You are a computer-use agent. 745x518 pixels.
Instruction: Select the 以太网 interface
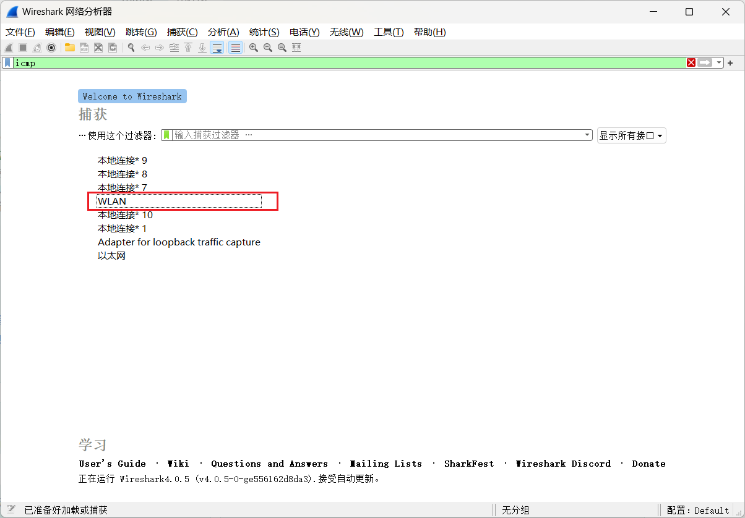(x=111, y=255)
